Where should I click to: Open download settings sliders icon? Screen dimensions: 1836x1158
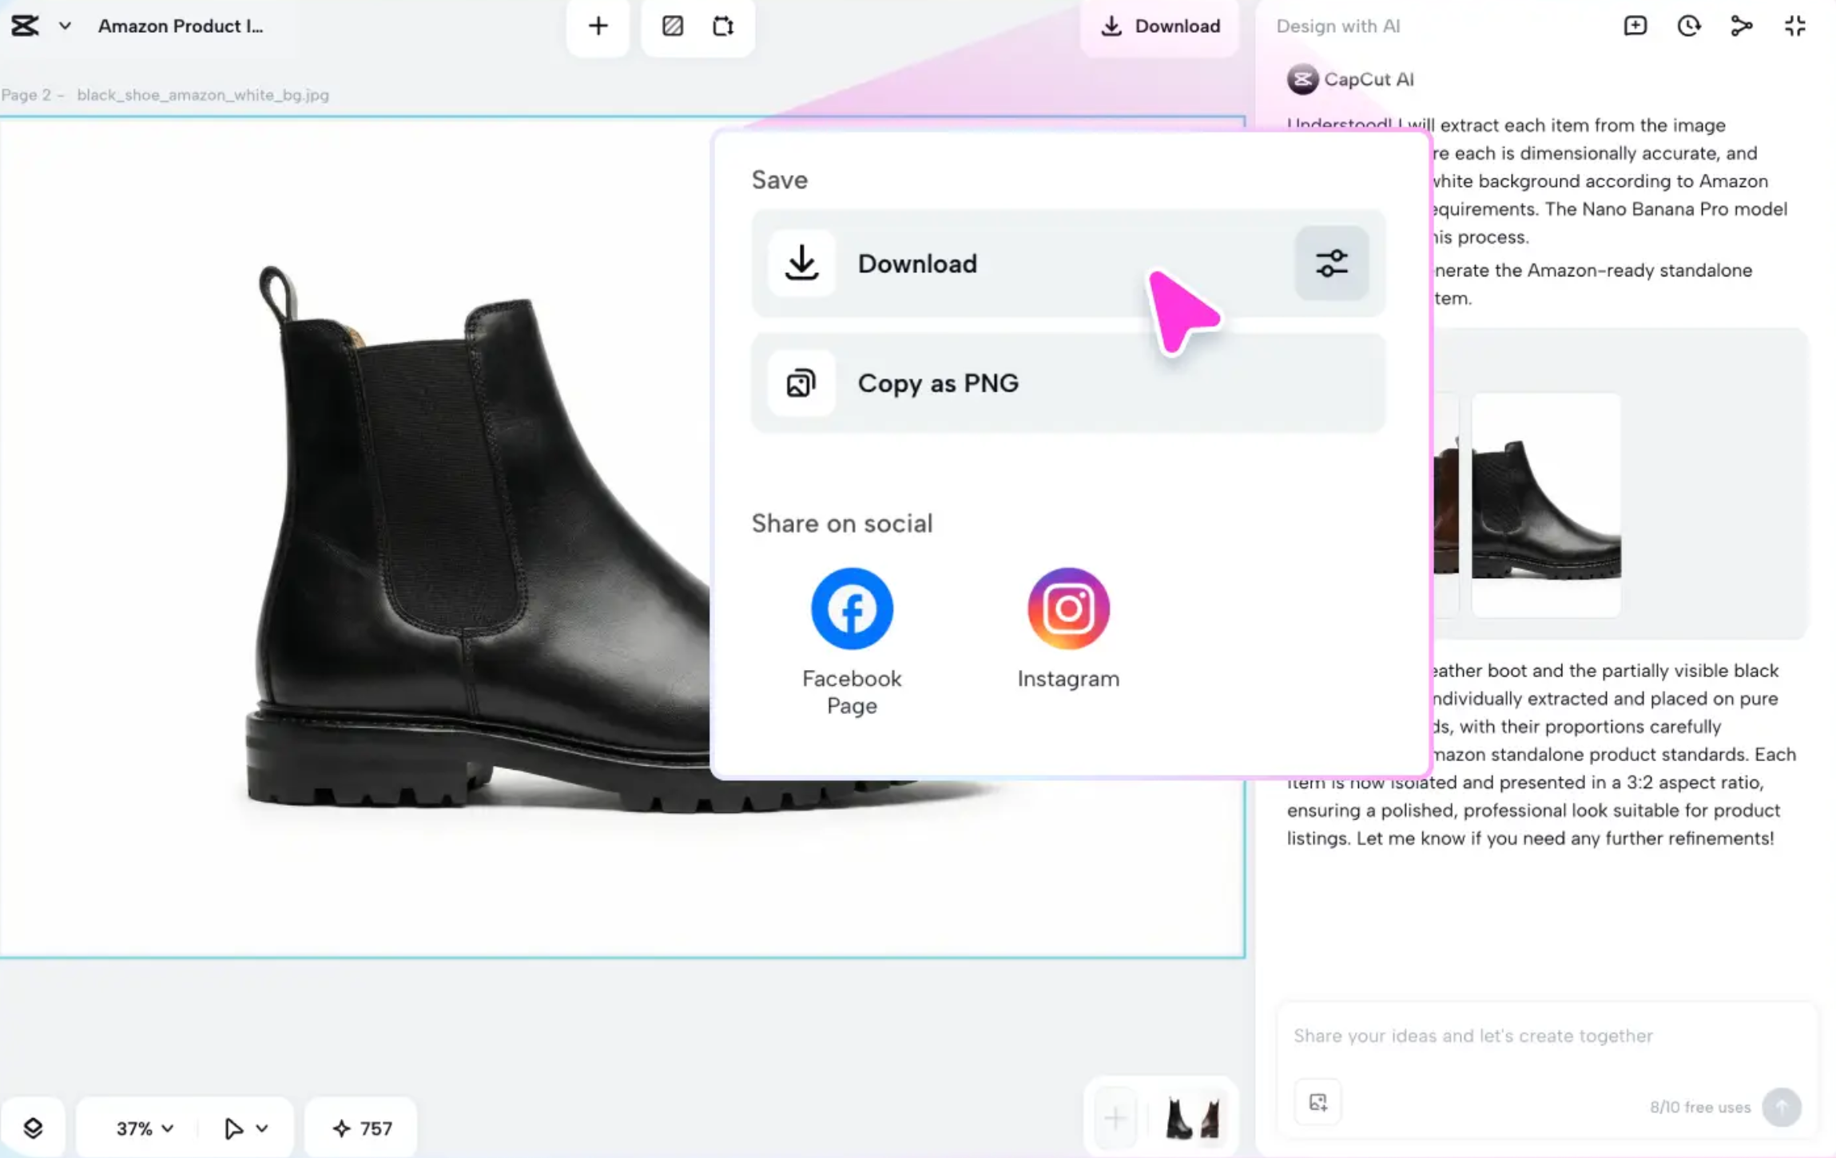(x=1331, y=263)
